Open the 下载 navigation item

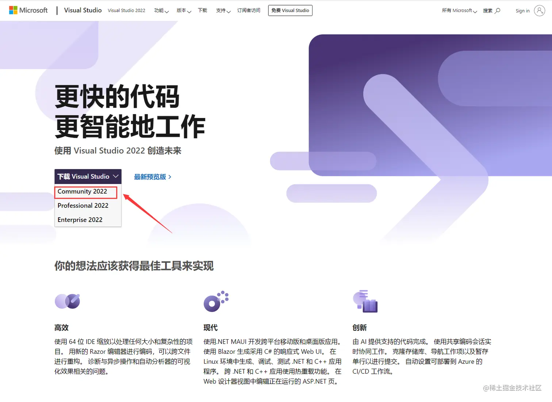coord(203,11)
